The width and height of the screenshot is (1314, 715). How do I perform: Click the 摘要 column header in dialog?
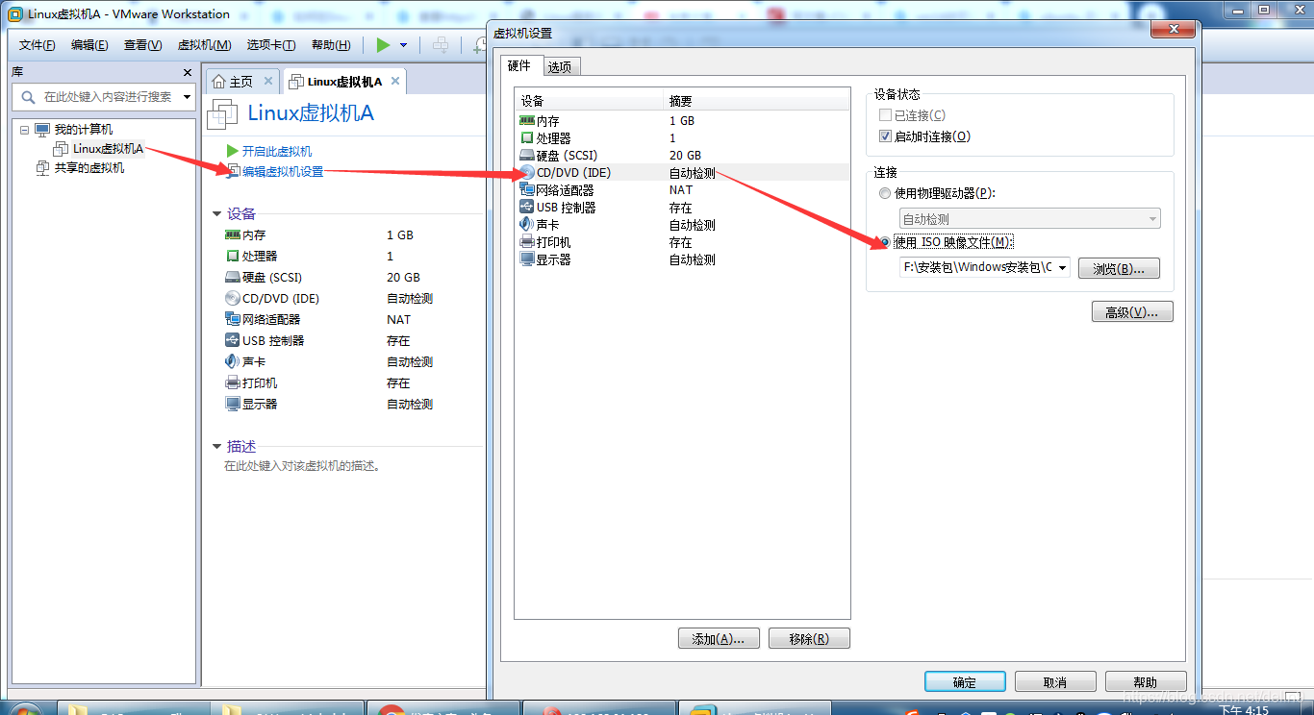756,101
